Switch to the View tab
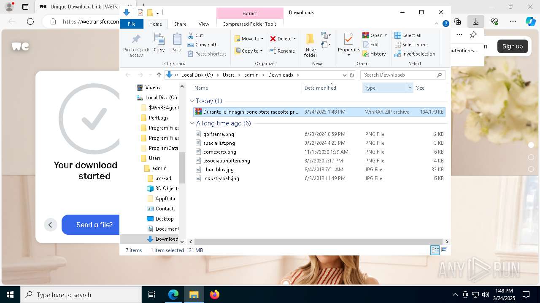 click(204, 24)
